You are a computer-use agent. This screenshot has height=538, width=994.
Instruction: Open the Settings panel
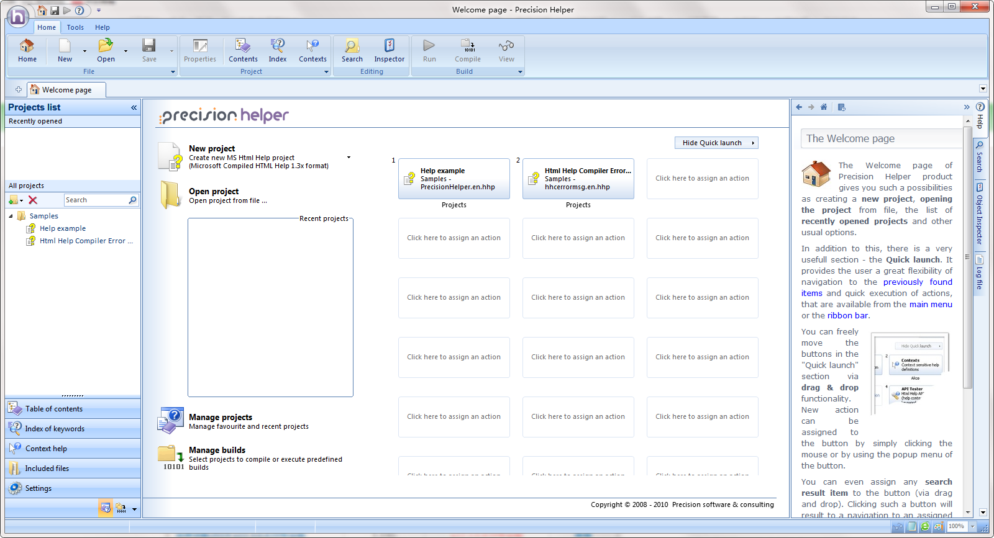pos(73,488)
